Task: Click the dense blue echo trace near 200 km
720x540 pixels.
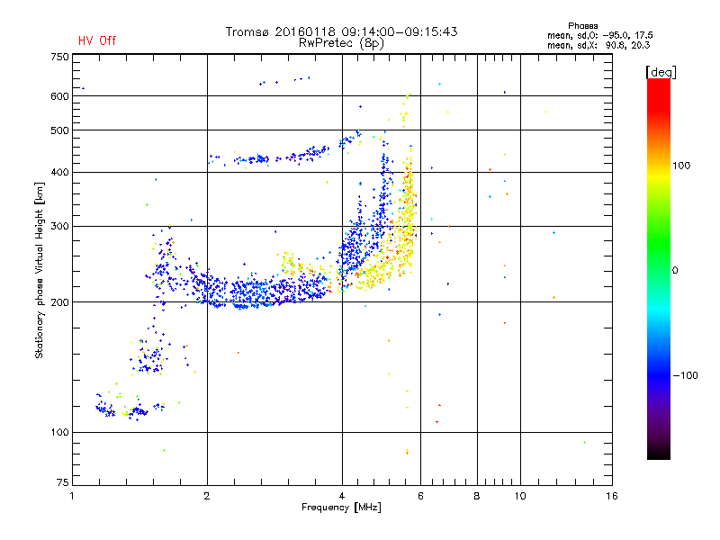Action: point(262,292)
